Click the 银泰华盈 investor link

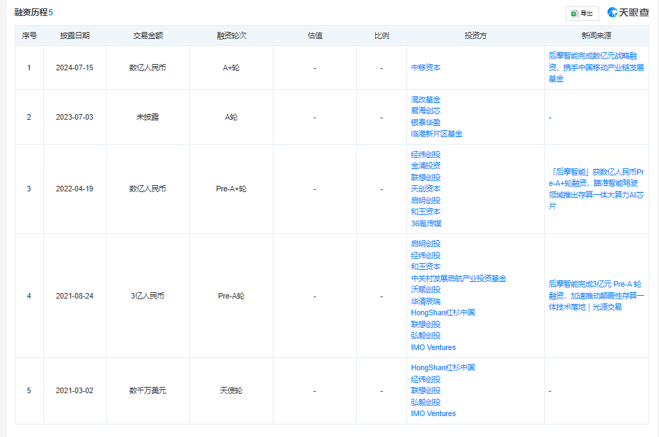coord(426,122)
